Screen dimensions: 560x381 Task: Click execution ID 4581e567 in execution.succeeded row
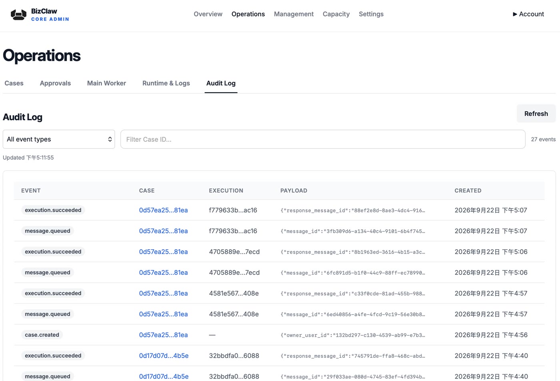point(234,293)
